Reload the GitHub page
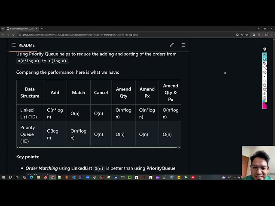The height and width of the screenshot is (206, 275). pyautogui.click(x=13, y=35)
